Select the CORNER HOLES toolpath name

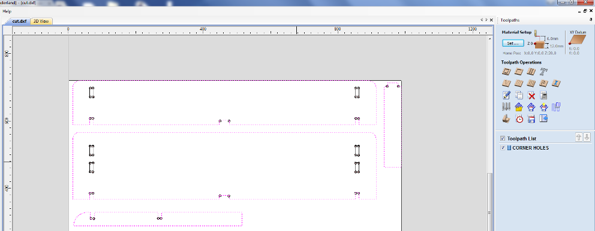[530, 148]
